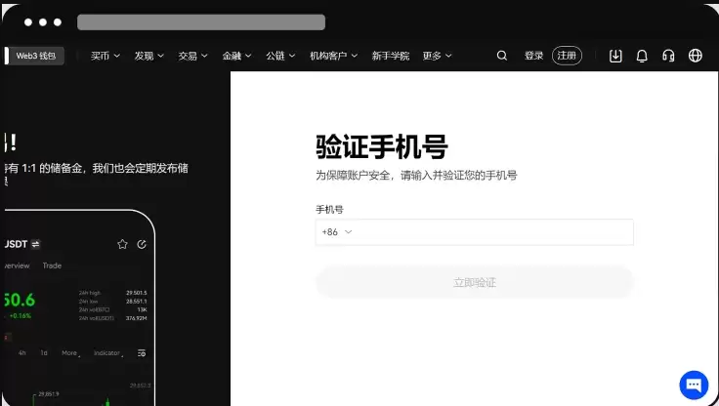Click the 注册 sign-up button
719x406 pixels.
tap(567, 56)
